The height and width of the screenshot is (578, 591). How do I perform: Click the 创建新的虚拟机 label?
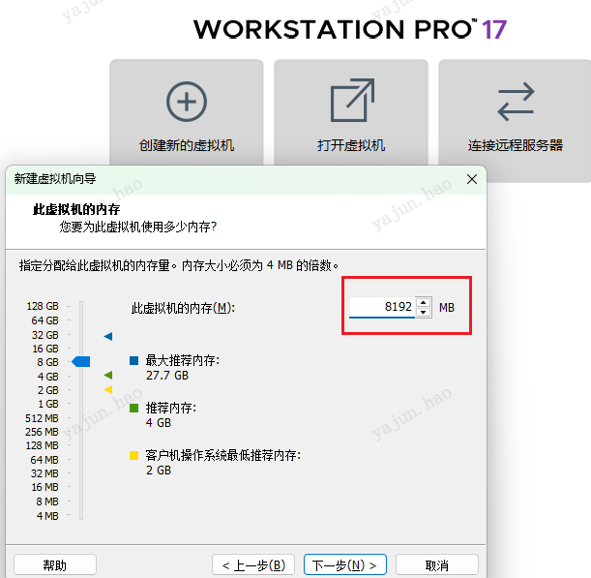pos(187,145)
